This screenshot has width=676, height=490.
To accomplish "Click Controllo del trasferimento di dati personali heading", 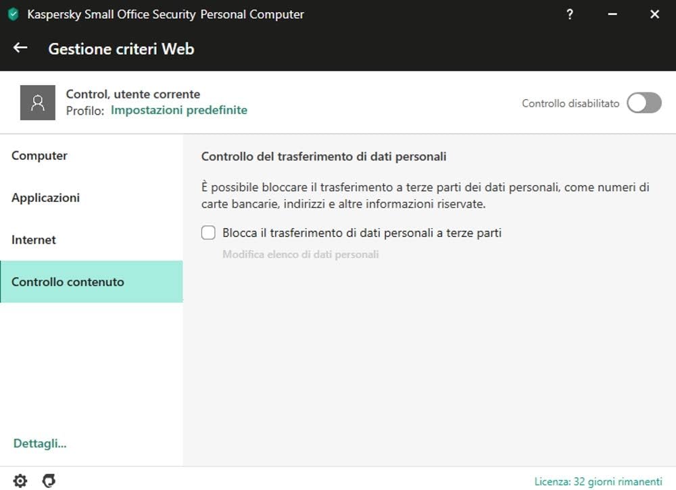I will (324, 157).
